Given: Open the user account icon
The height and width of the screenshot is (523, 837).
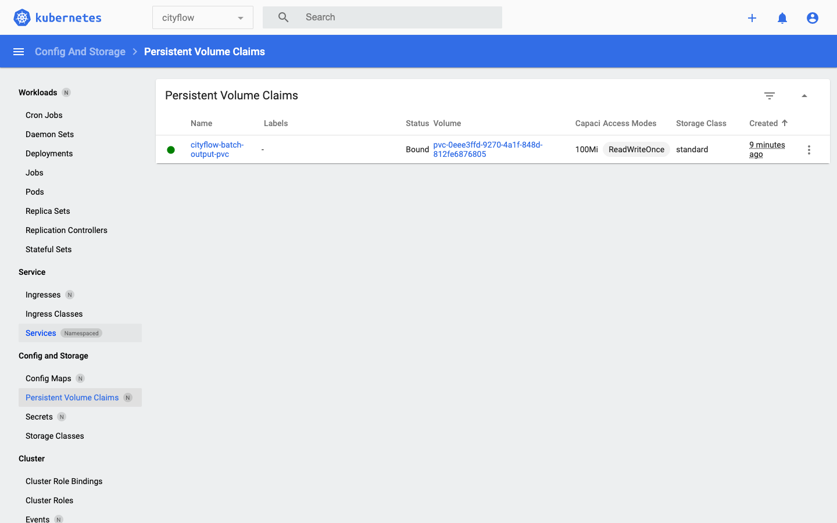Looking at the screenshot, I should coord(813,18).
